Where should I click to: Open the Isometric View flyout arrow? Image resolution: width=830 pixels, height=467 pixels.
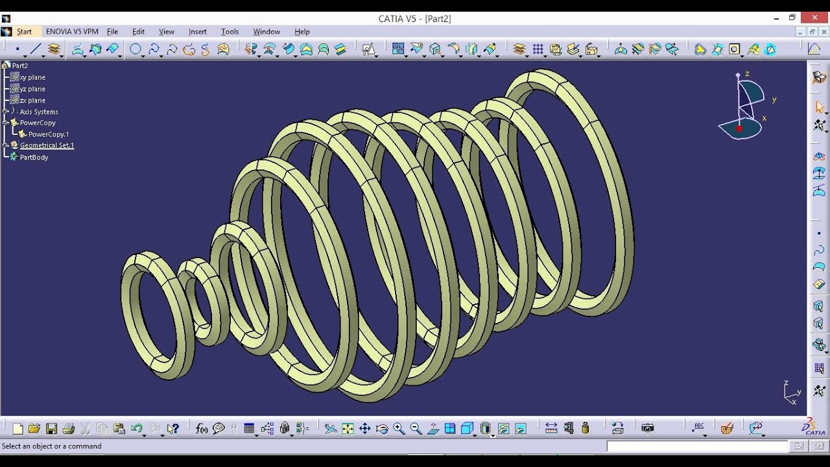pyautogui.click(x=475, y=435)
